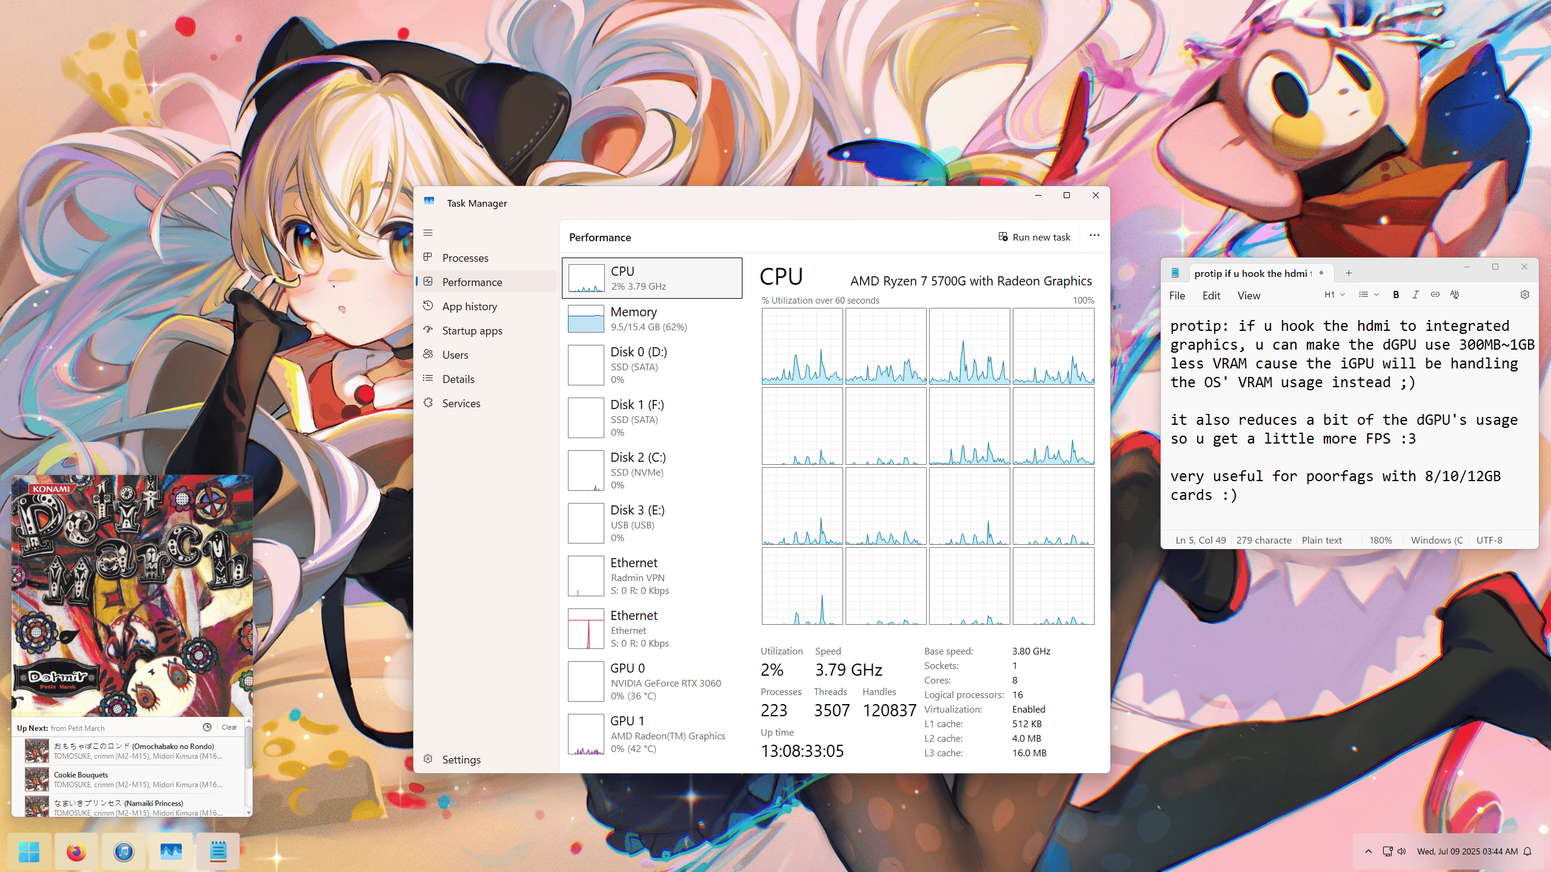Toggle bold formatting in Notepad
The width and height of the screenshot is (1551, 872).
[1396, 295]
